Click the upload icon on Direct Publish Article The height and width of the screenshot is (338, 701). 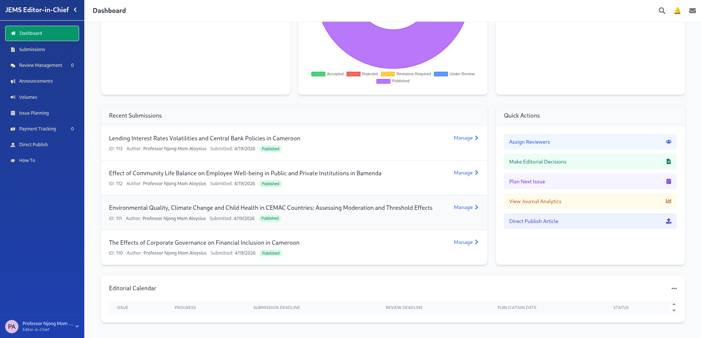click(x=669, y=221)
